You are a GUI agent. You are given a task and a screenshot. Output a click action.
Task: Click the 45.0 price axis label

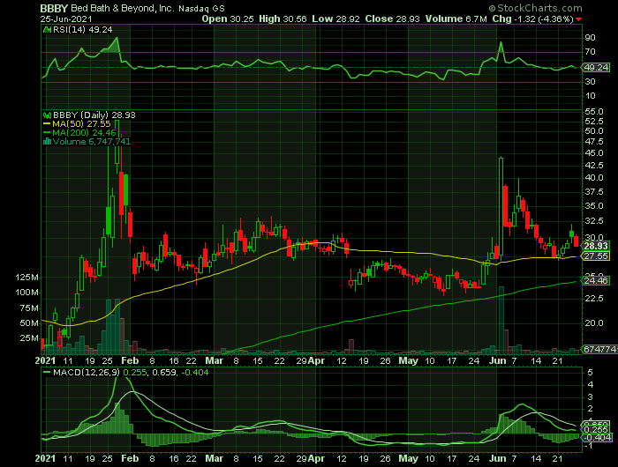(x=594, y=153)
